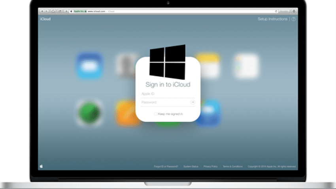The width and height of the screenshot is (336, 189).
Task: Open the blurred blue Keynote app icon
Action: [x=209, y=113]
